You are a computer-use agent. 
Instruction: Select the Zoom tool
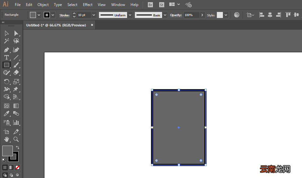click(x=16, y=139)
